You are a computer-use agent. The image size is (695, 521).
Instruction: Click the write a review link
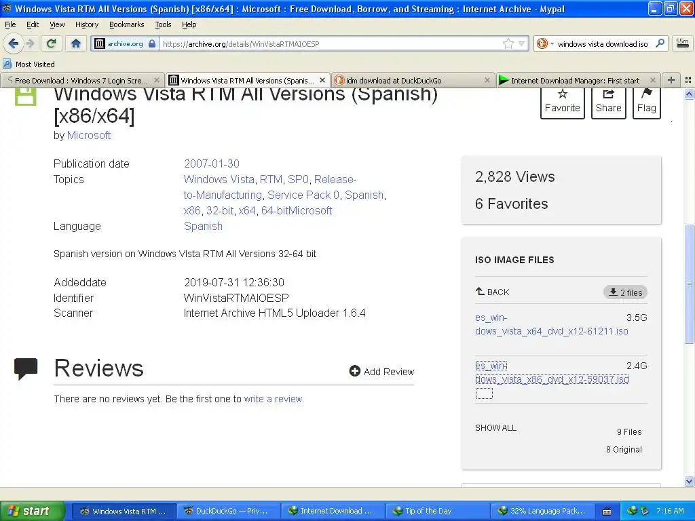(x=273, y=399)
